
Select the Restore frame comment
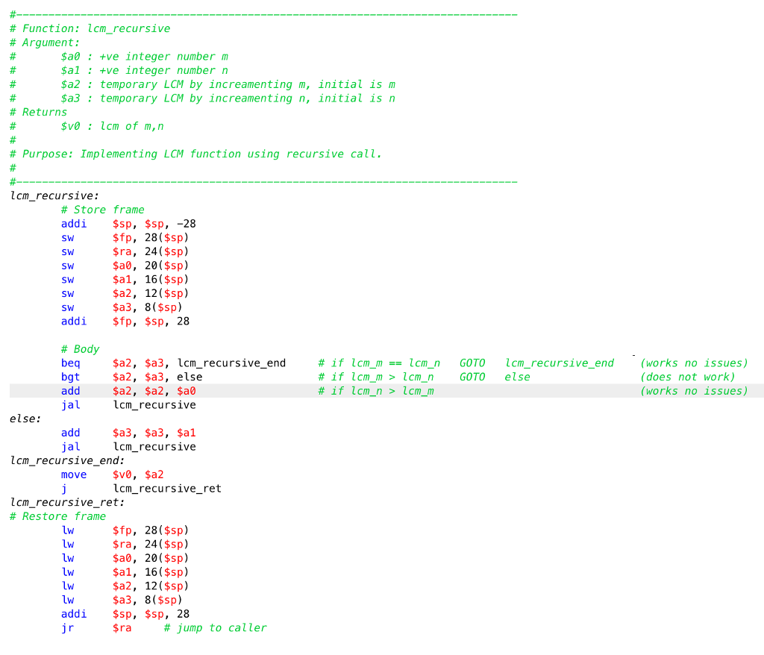coord(58,515)
